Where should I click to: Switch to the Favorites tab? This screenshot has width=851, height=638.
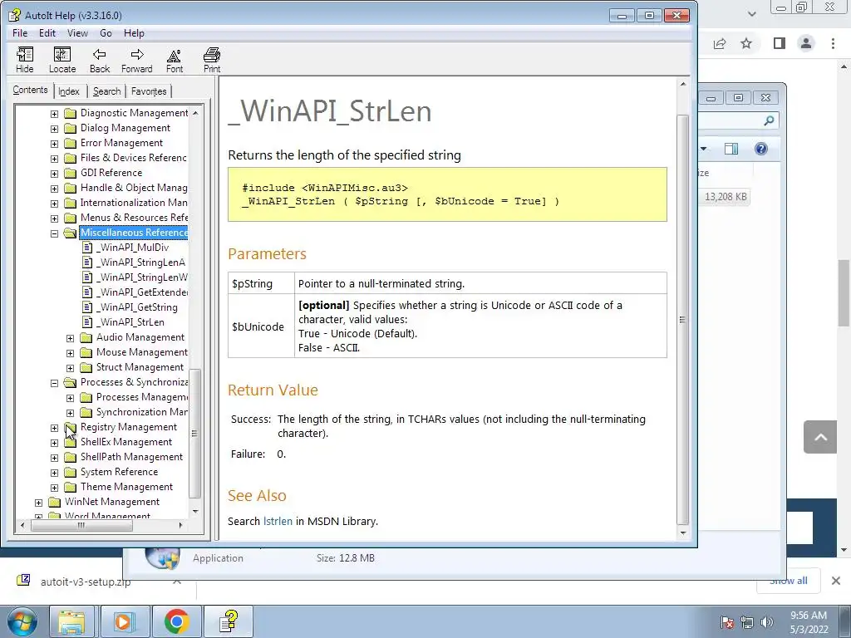coord(149,91)
